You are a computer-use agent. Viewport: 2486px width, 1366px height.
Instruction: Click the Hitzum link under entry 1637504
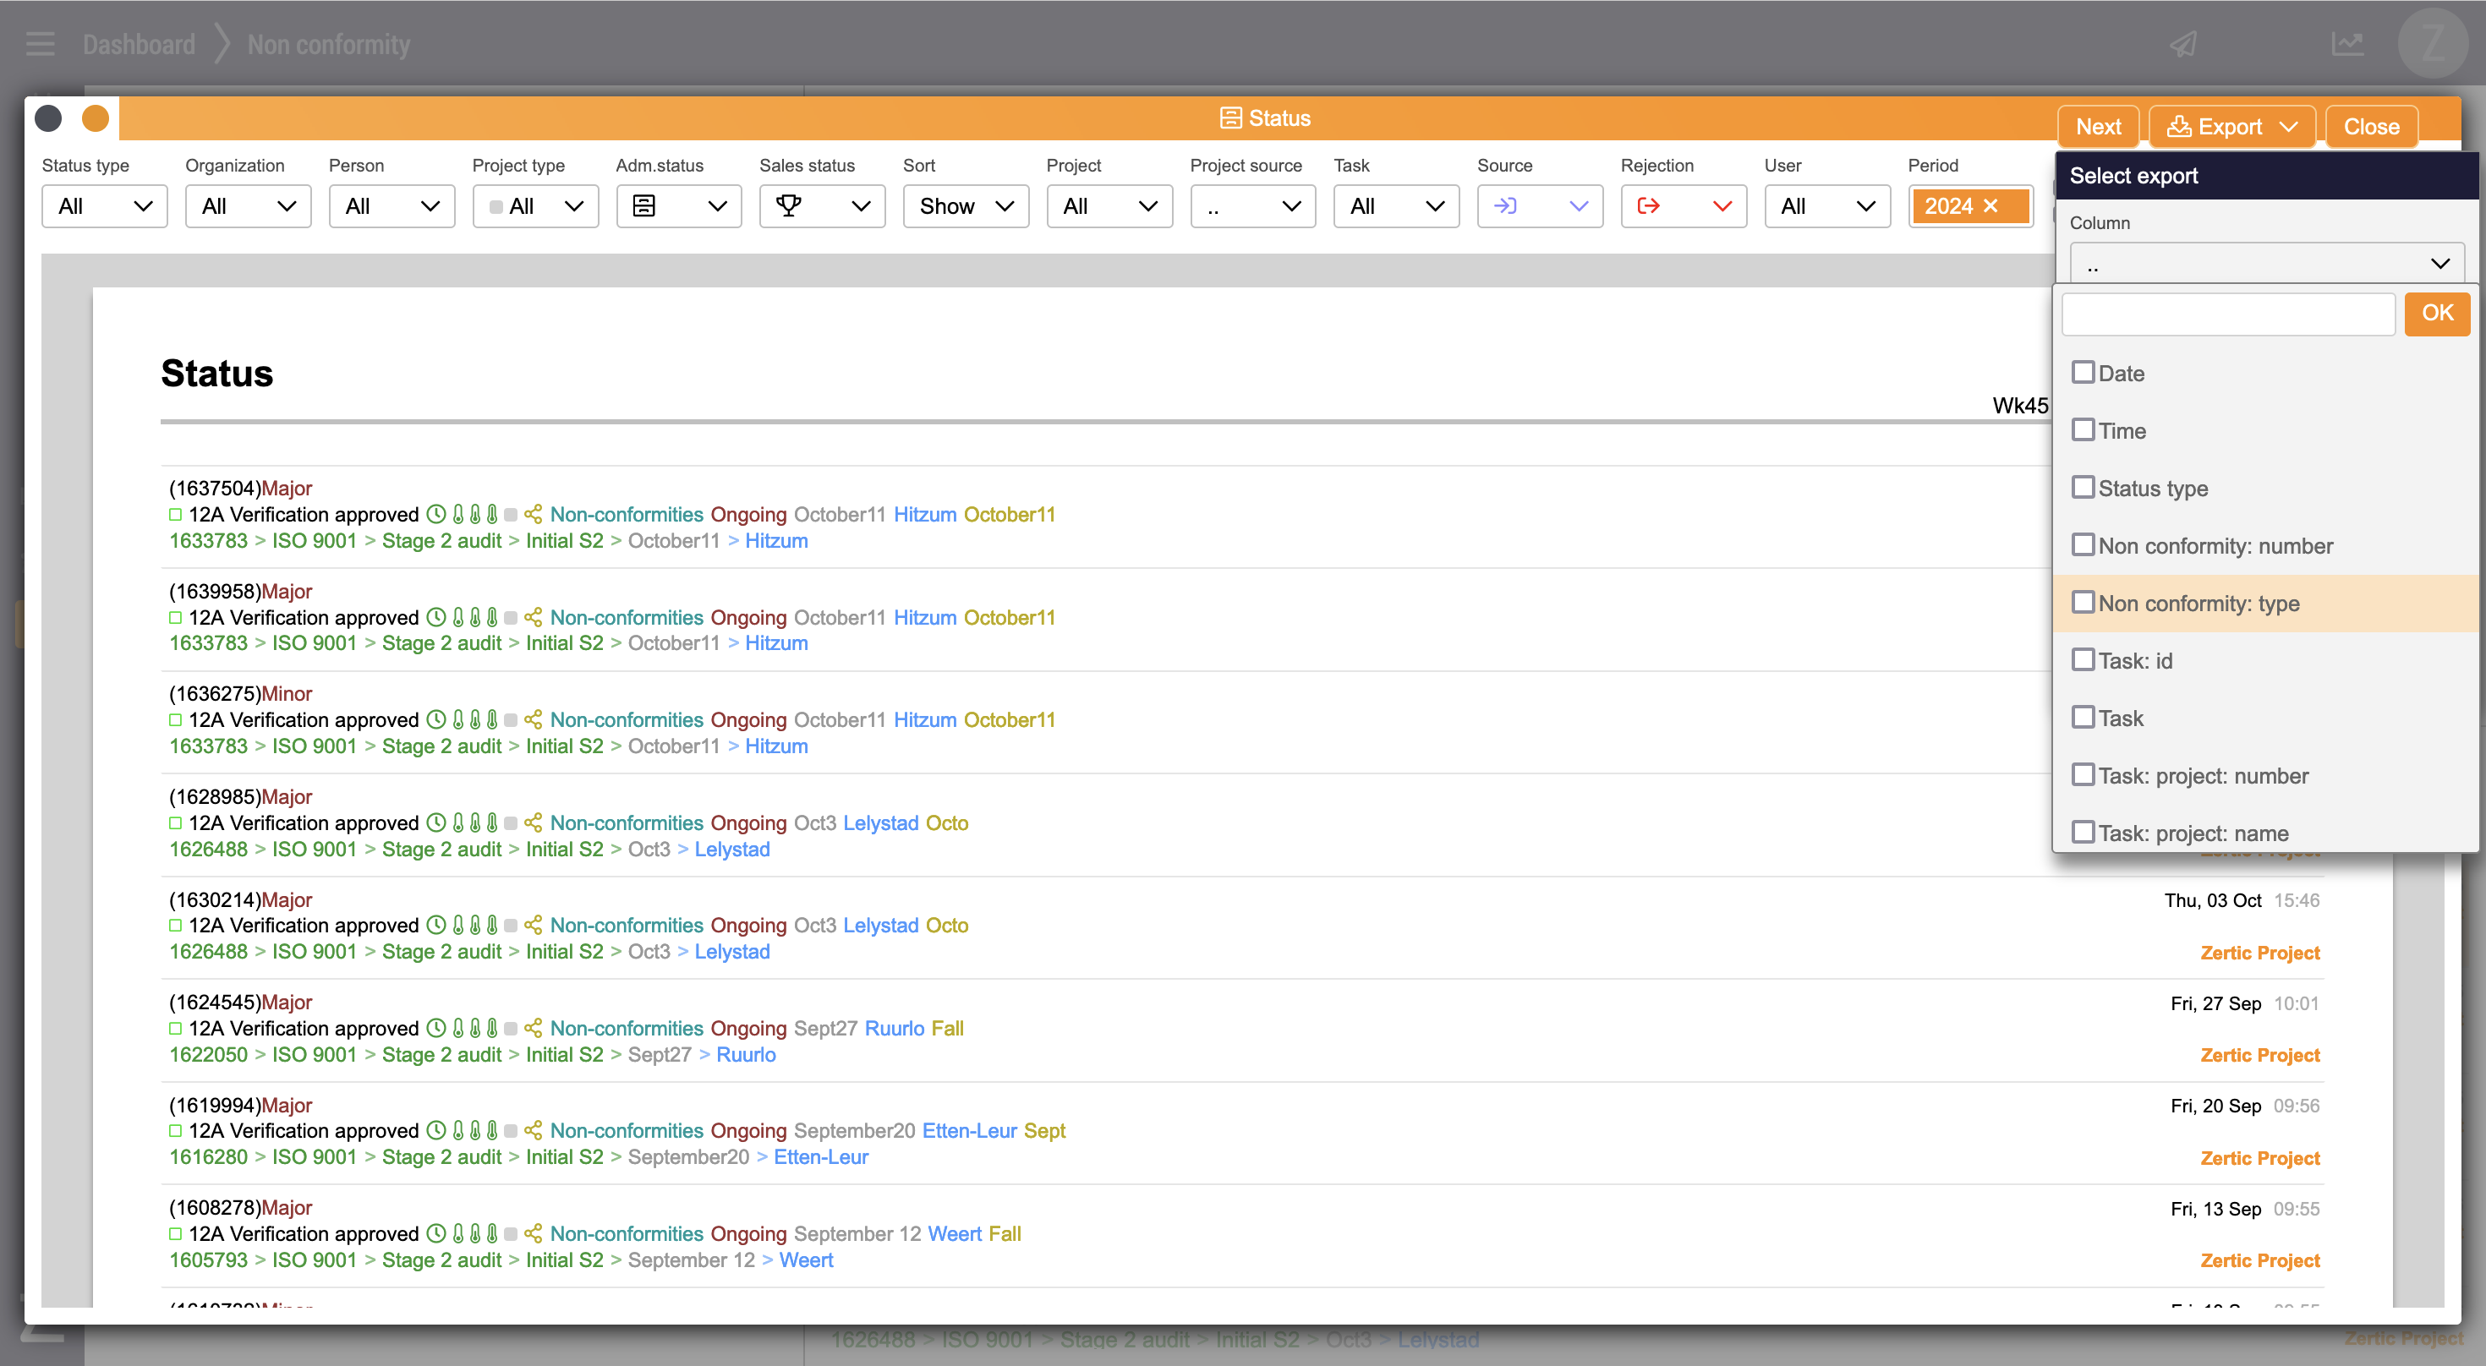776,540
